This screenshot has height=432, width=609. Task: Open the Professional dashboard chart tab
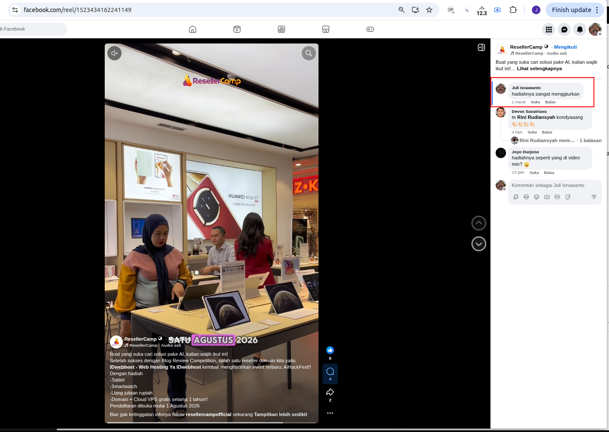point(281,29)
